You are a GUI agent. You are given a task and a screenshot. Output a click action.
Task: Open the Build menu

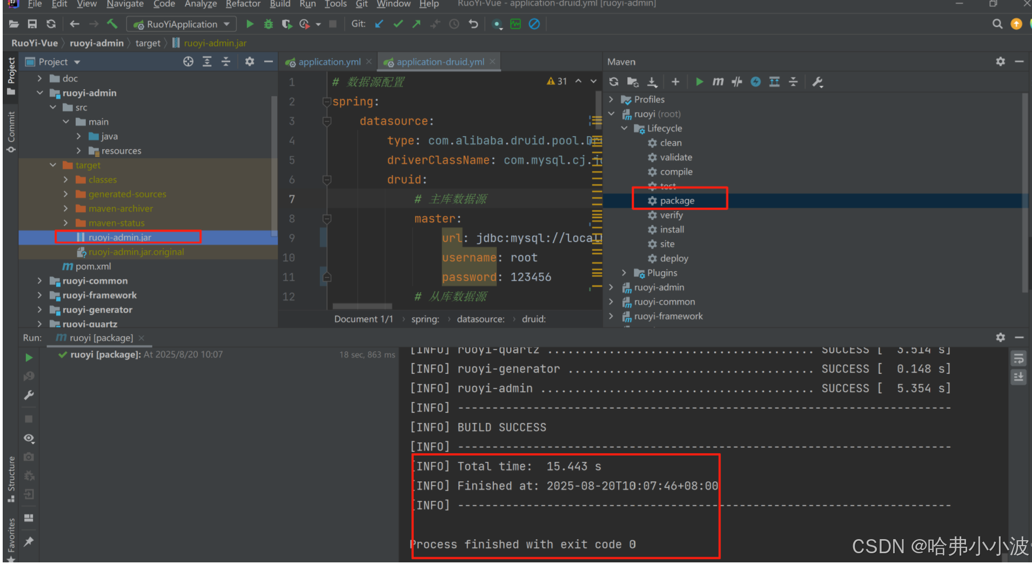[280, 4]
